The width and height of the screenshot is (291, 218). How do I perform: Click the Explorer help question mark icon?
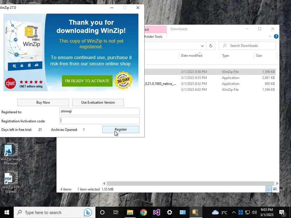[276, 36]
